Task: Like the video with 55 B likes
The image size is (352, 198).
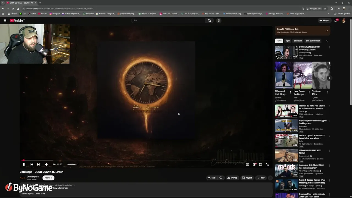Action: 211,178
